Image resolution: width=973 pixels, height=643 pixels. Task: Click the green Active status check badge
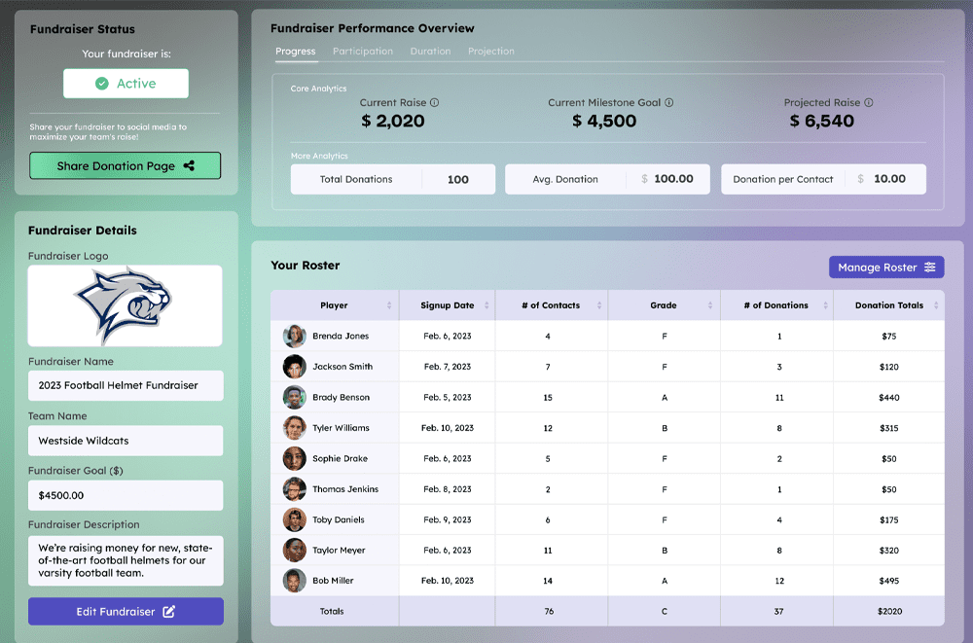102,84
